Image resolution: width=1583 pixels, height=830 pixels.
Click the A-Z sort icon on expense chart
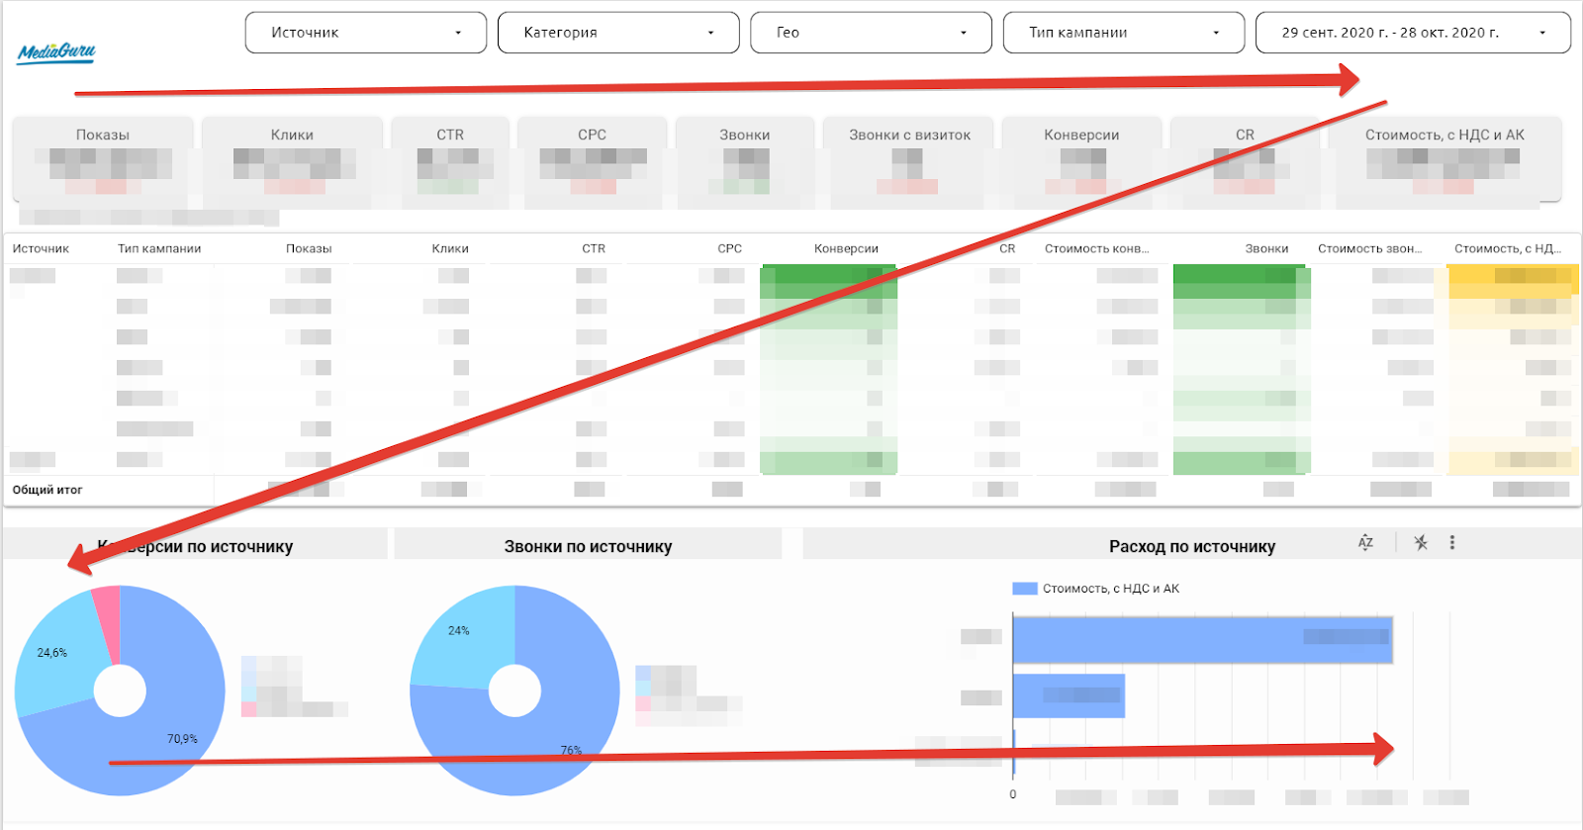pyautogui.click(x=1365, y=542)
